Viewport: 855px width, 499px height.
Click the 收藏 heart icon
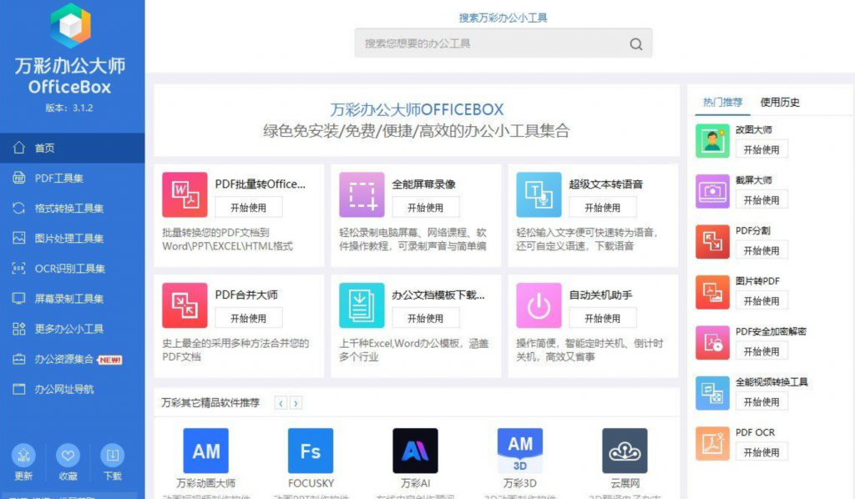(68, 456)
